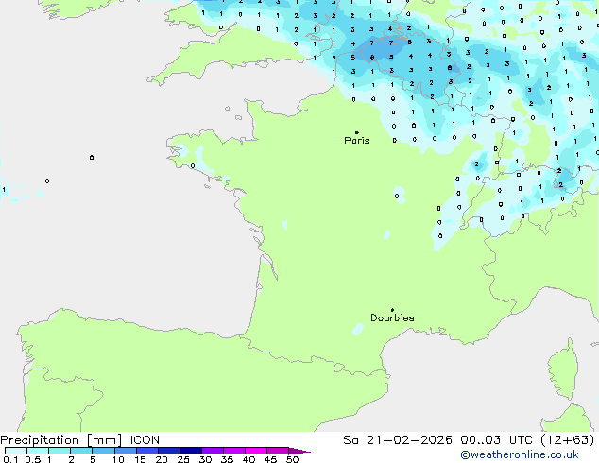The width and height of the screenshot is (599, 463).
Task: Click the Dourbies city label
Action: point(392,317)
